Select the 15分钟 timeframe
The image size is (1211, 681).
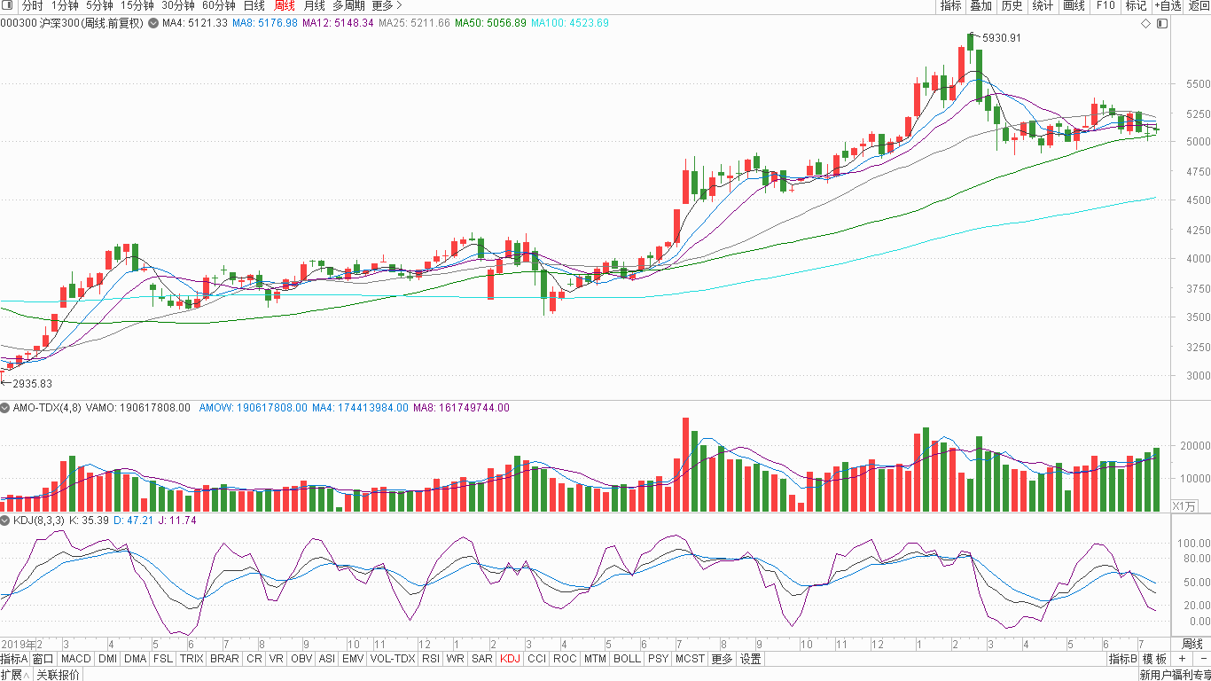point(138,5)
